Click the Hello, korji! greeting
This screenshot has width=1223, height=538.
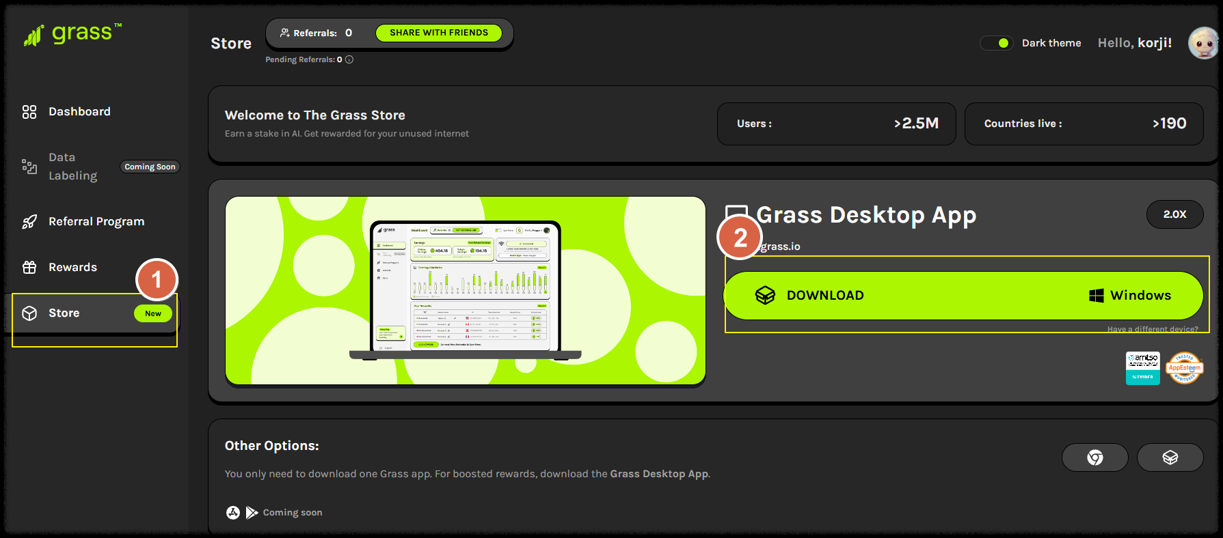[x=1135, y=43]
